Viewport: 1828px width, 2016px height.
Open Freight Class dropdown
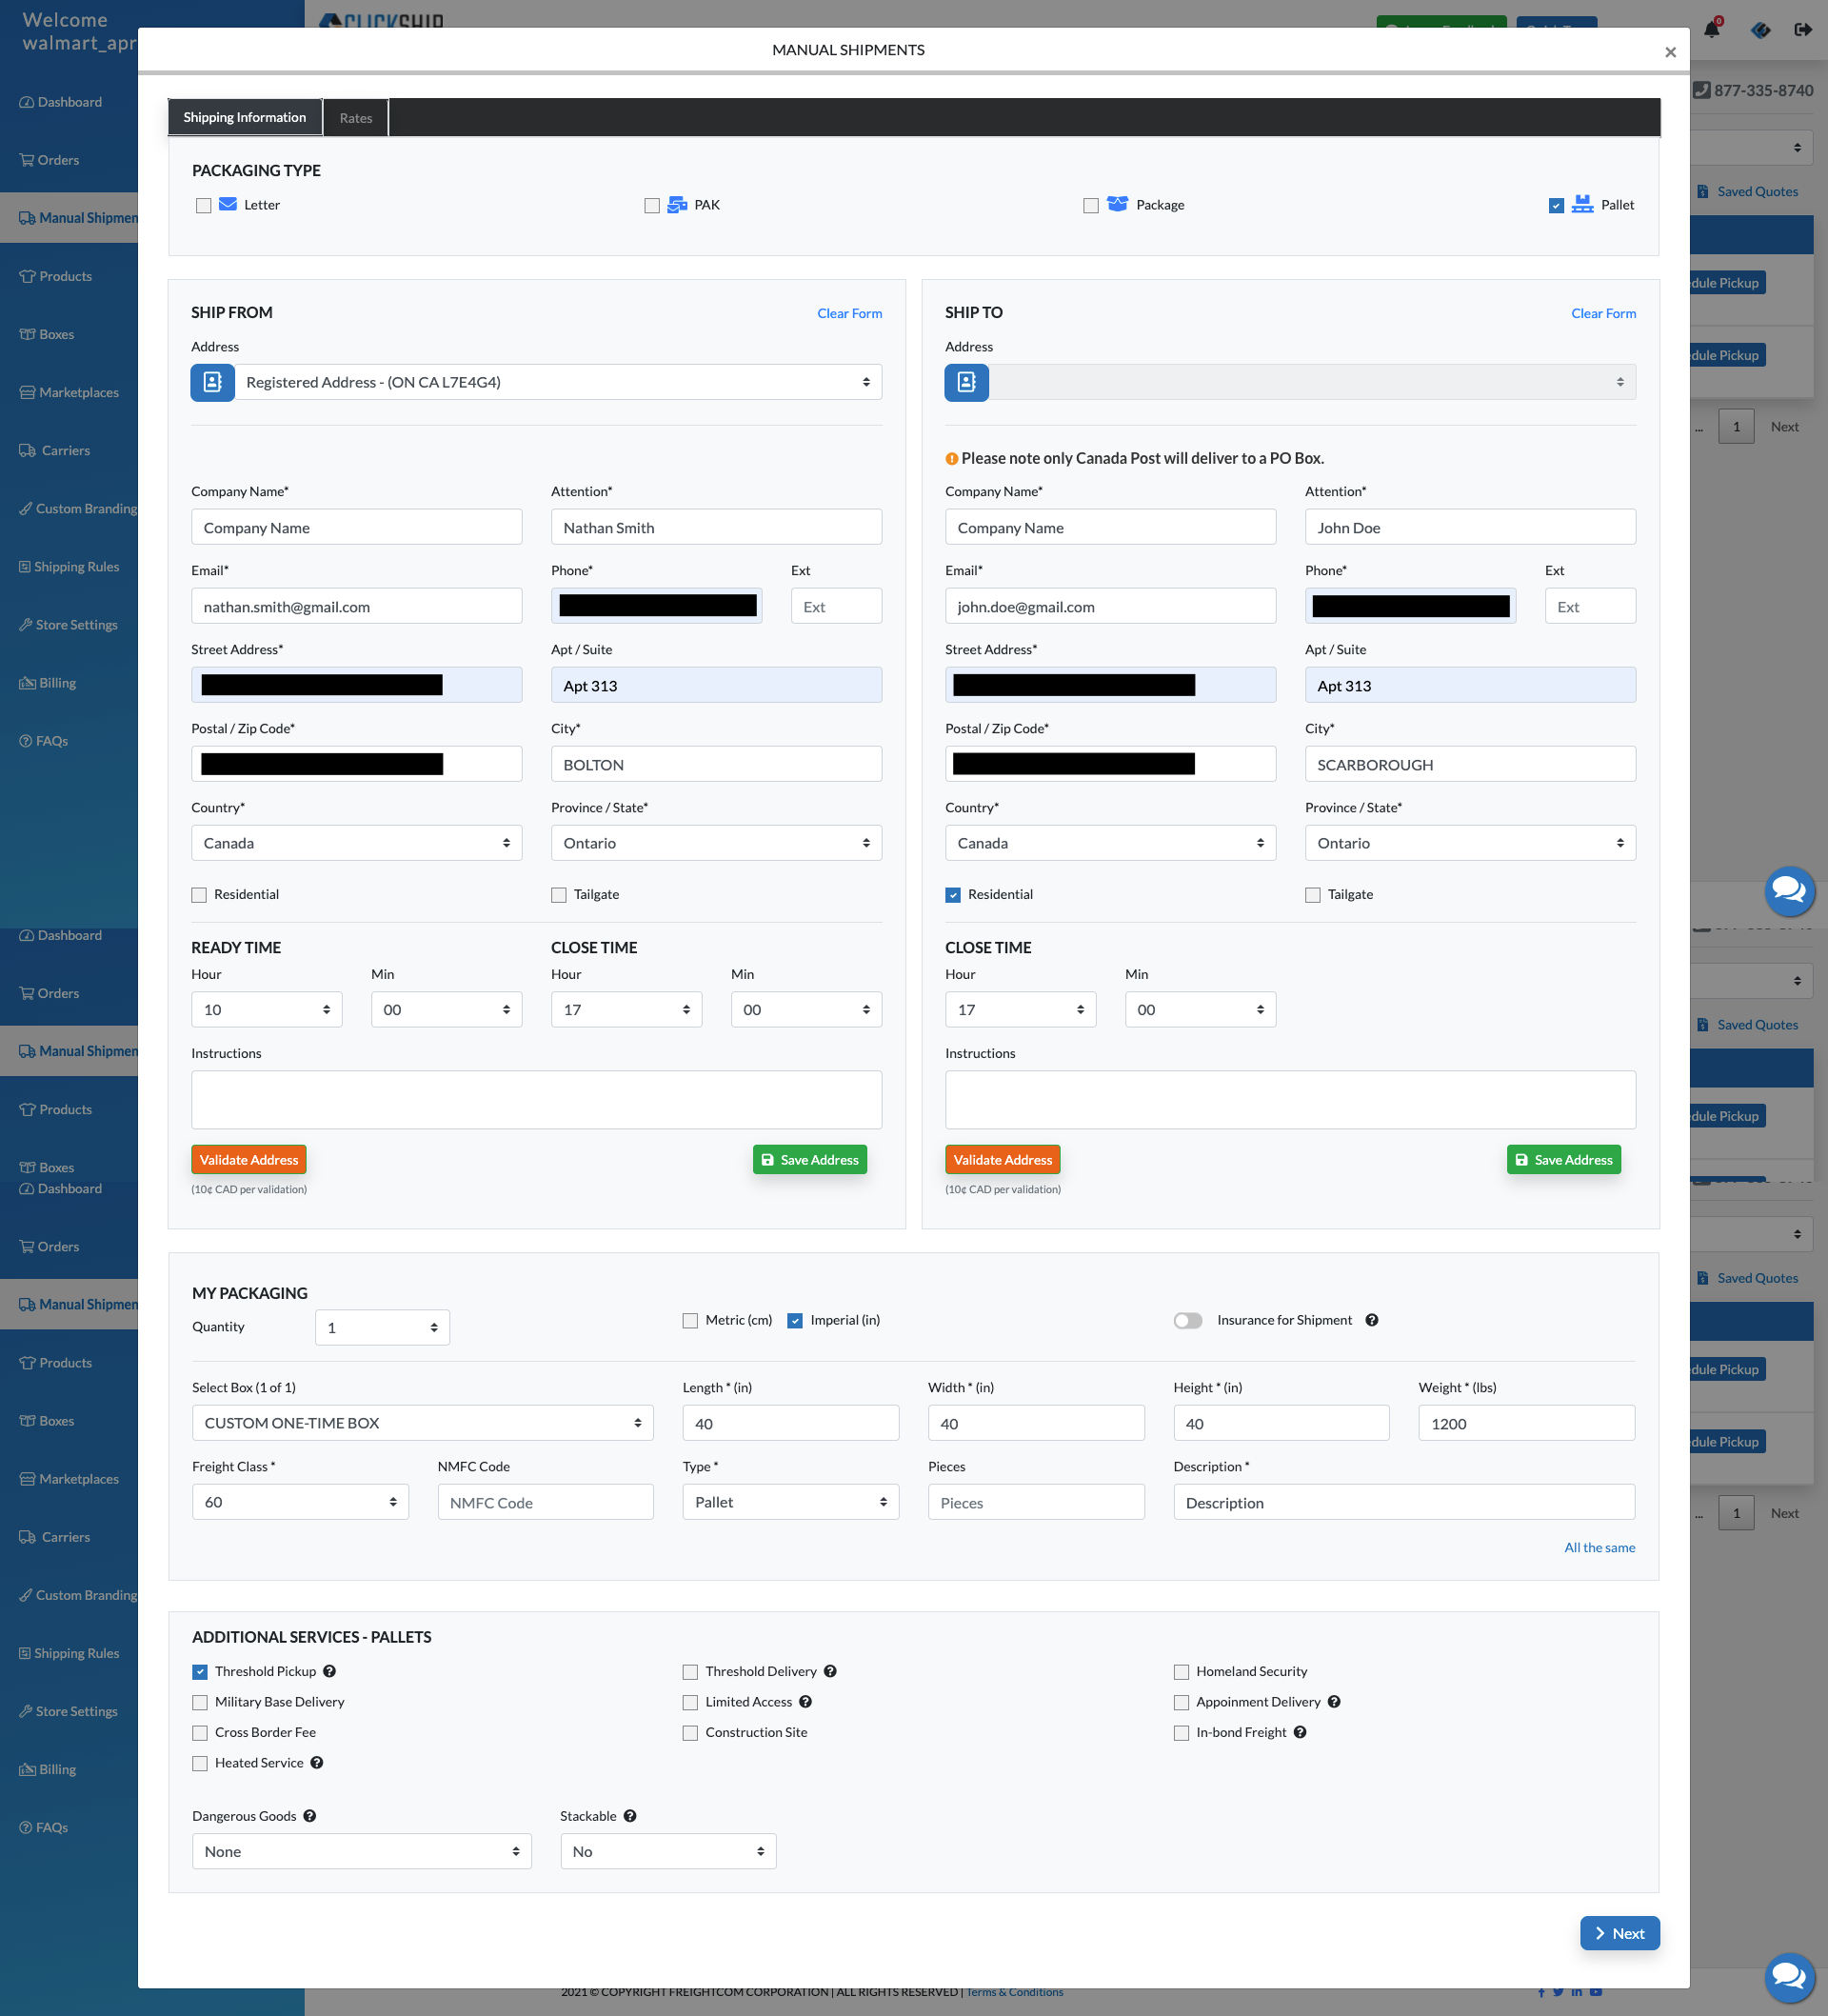pos(300,1502)
